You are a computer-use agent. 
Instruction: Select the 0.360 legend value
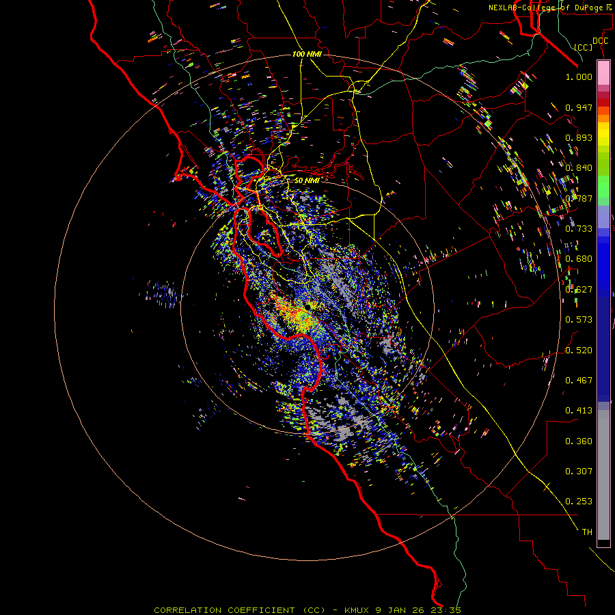click(x=579, y=441)
